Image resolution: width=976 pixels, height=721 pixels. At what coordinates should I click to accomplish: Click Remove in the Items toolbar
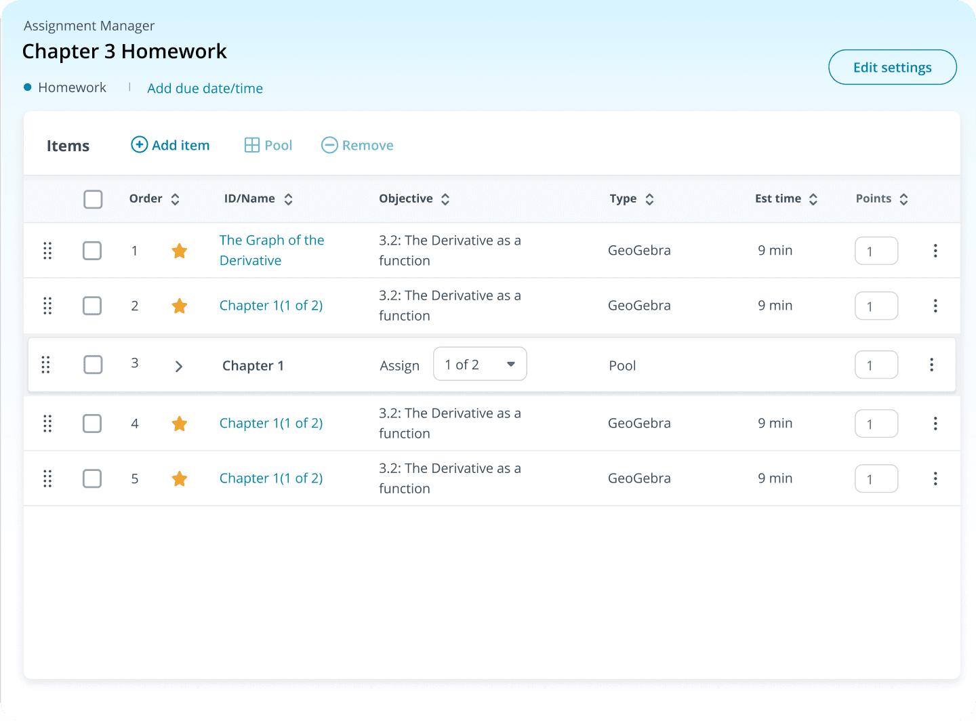[x=357, y=145]
